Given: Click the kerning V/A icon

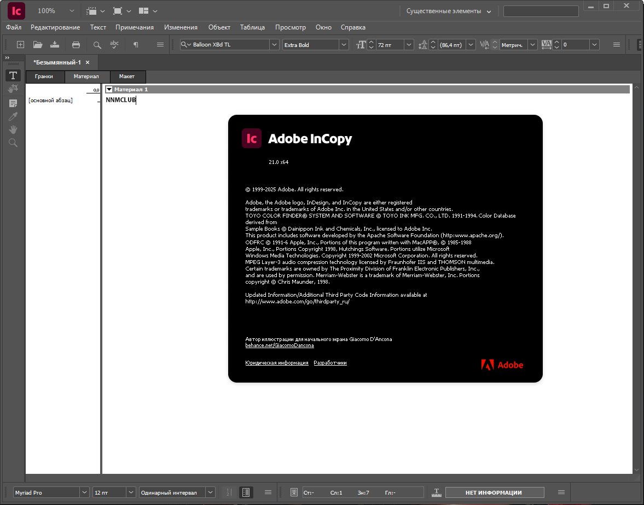Looking at the screenshot, I should click(485, 45).
